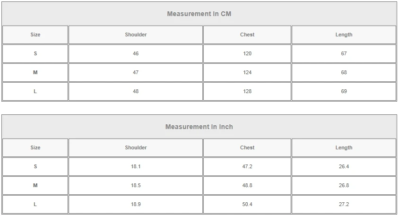Click the shoulder value 18.1 cell
The height and width of the screenshot is (216, 399).
pyautogui.click(x=136, y=166)
